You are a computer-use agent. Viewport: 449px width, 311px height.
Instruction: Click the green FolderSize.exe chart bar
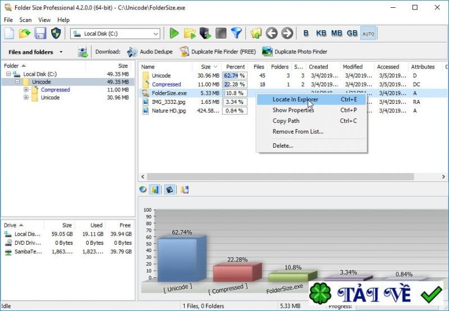tap(292, 276)
